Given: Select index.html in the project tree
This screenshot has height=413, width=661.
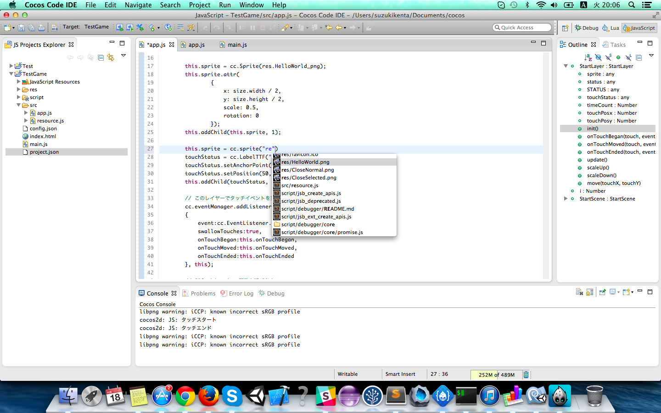Looking at the screenshot, I should click(x=43, y=136).
